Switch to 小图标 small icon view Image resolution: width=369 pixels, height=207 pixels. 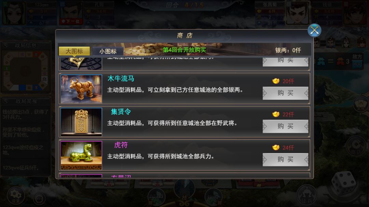[x=108, y=51]
